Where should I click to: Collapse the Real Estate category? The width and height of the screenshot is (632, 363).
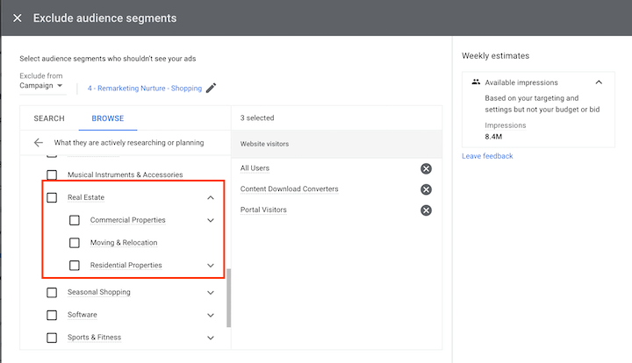tap(211, 197)
